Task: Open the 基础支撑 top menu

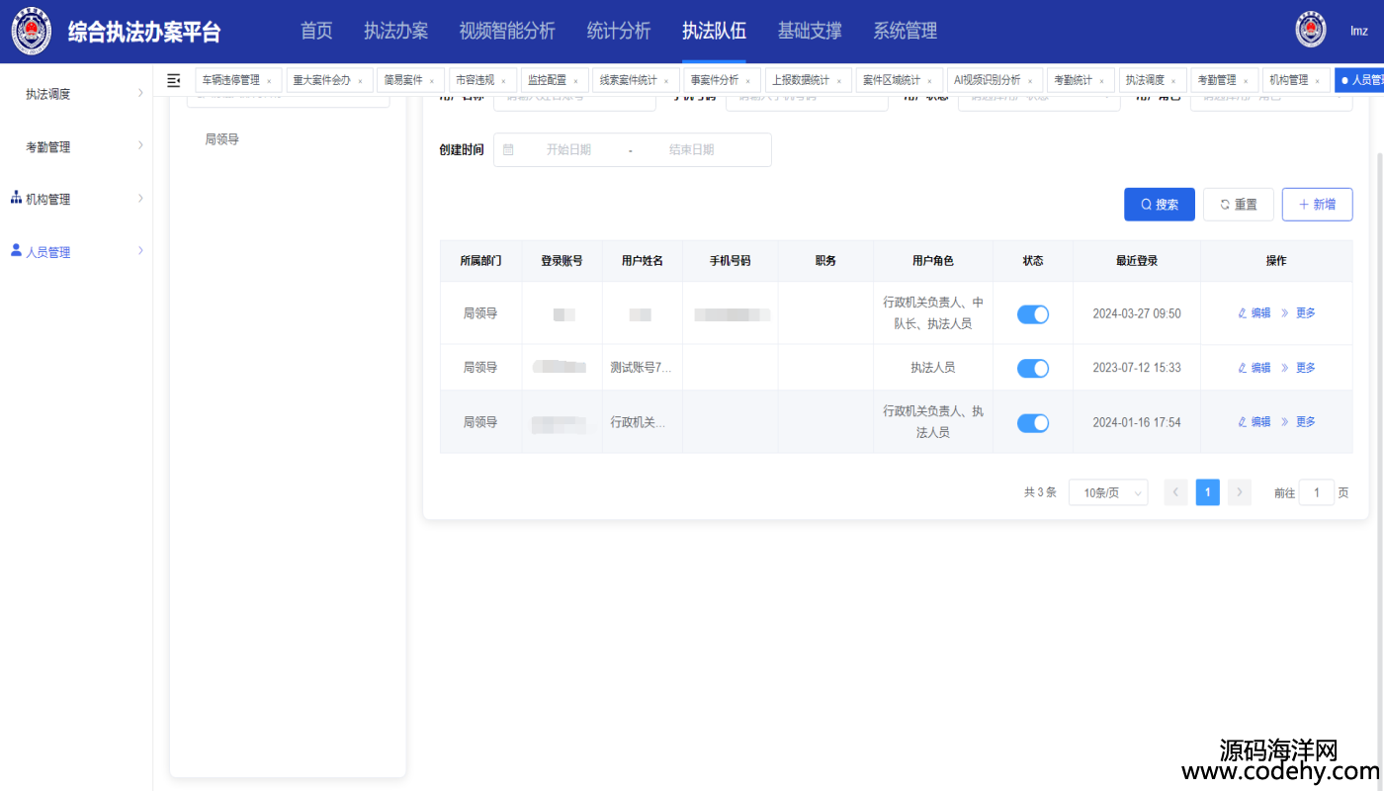Action: (810, 31)
